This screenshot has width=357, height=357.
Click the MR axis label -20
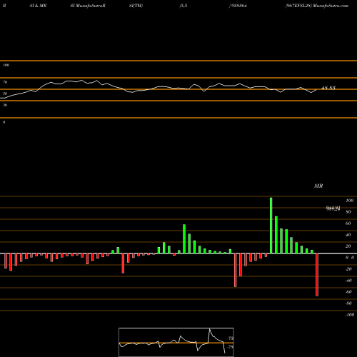(348, 269)
